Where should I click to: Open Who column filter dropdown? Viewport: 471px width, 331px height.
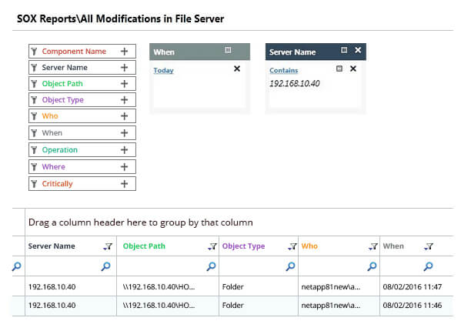pyautogui.click(x=373, y=246)
